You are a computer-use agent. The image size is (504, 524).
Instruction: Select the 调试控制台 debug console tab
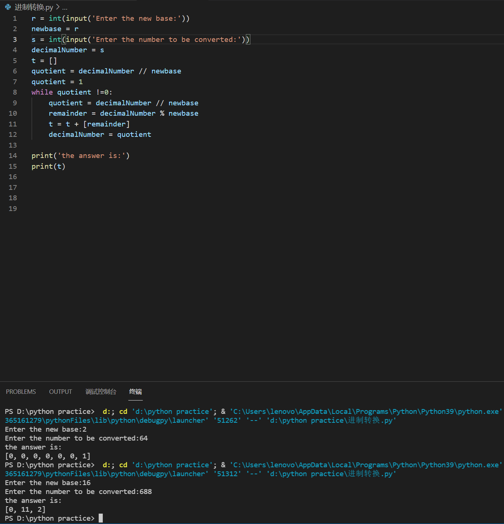[101, 392]
